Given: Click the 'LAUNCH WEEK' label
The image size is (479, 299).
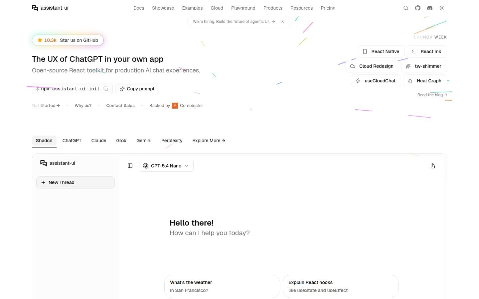Looking at the screenshot, I should (x=430, y=37).
